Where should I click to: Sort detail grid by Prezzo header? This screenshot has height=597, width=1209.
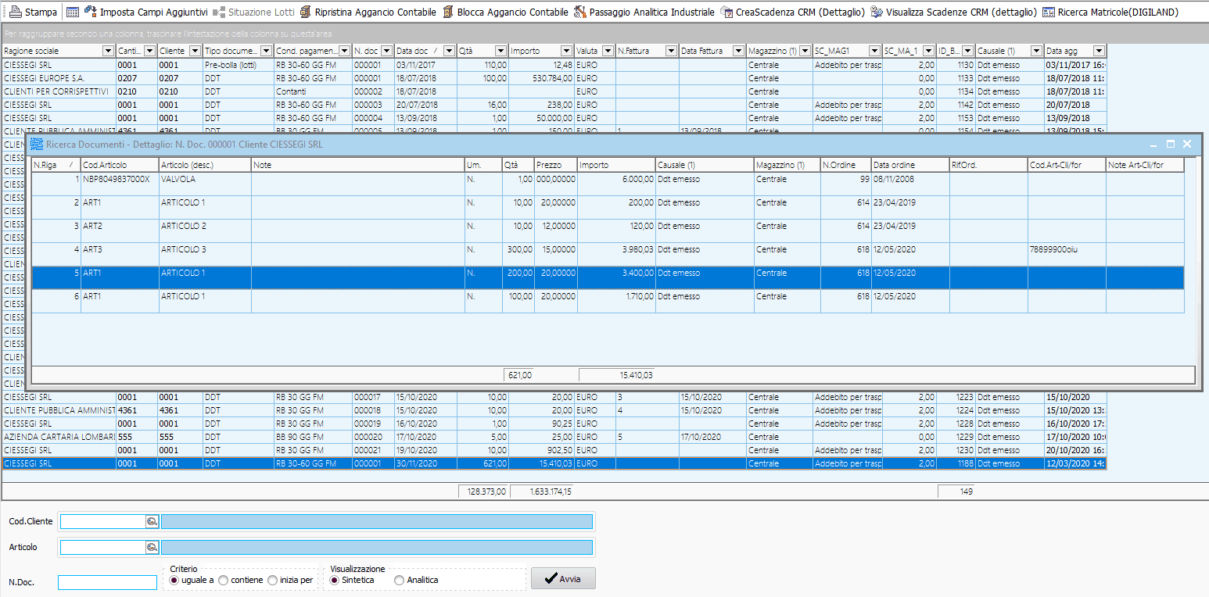click(x=555, y=165)
